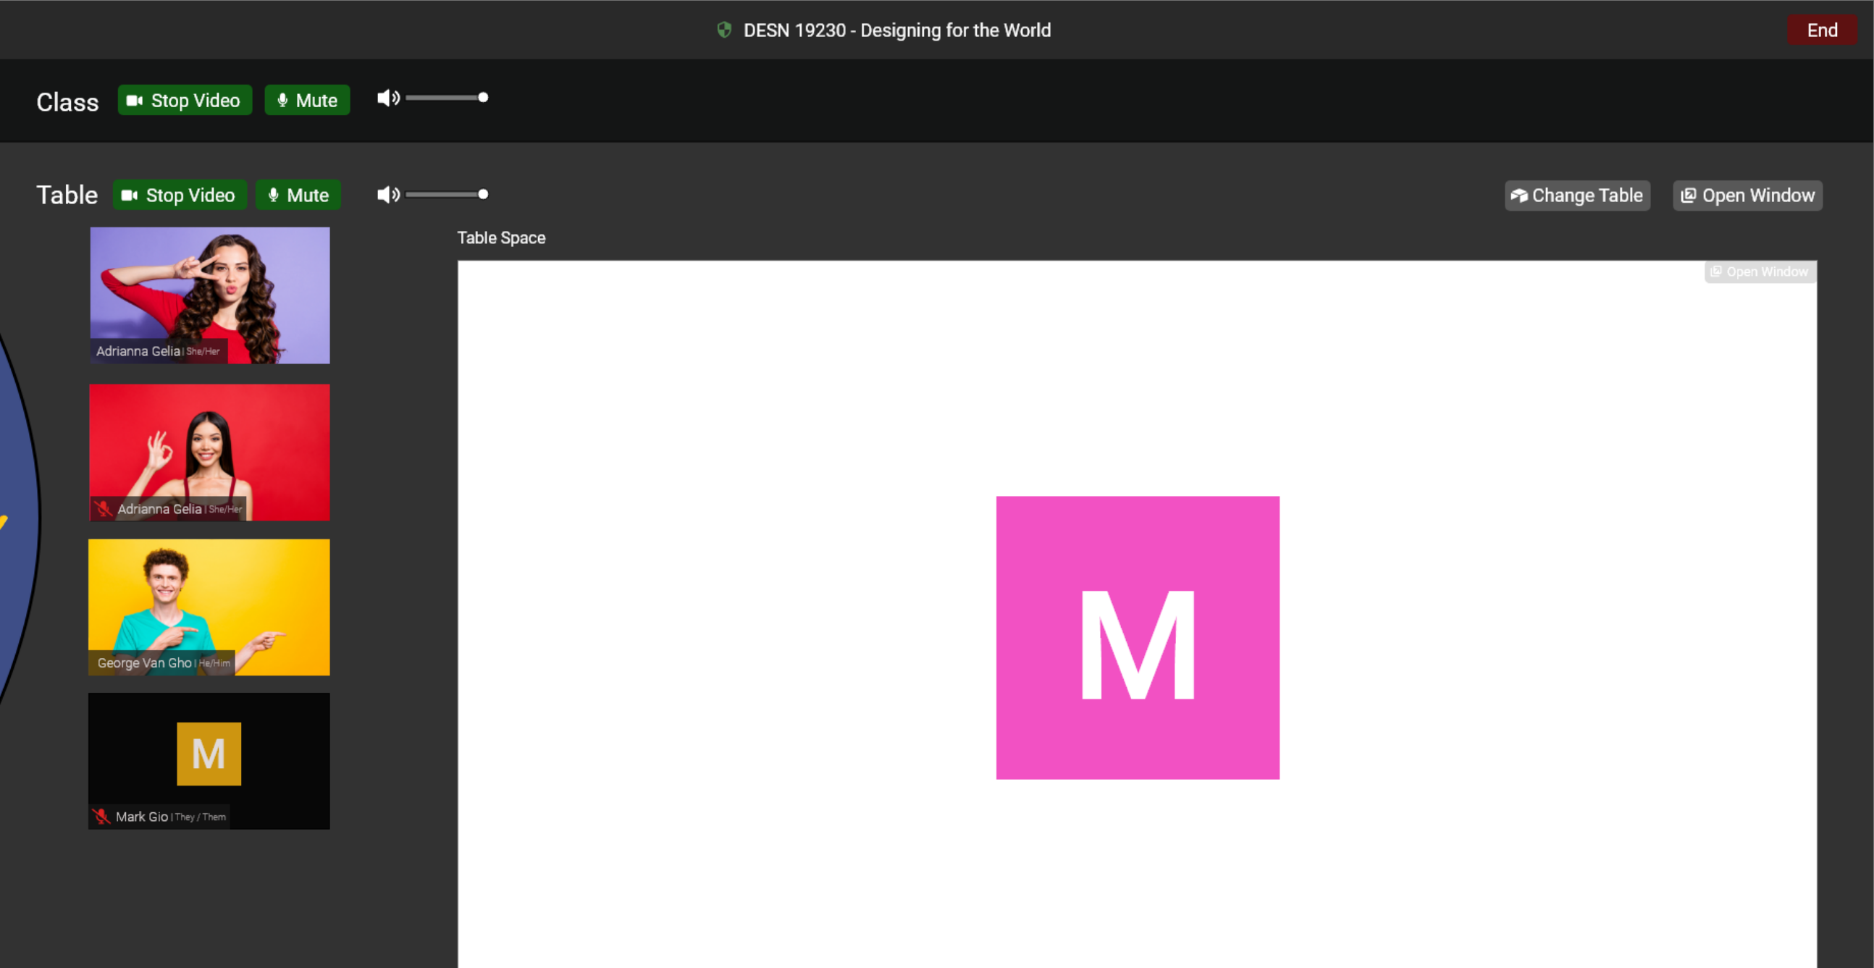Click the Table volume slider handle
Viewport: 1874px width, 968px height.
pos(483,194)
